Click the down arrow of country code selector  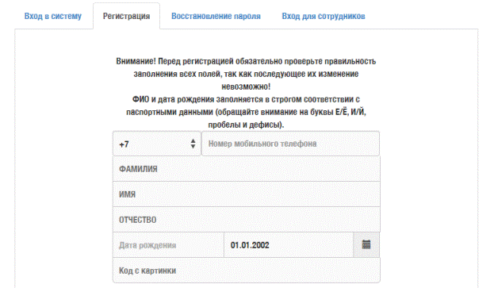coord(193,147)
